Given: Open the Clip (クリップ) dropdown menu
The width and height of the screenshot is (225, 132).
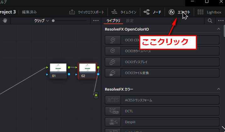Looking at the screenshot, I should pos(42,21).
